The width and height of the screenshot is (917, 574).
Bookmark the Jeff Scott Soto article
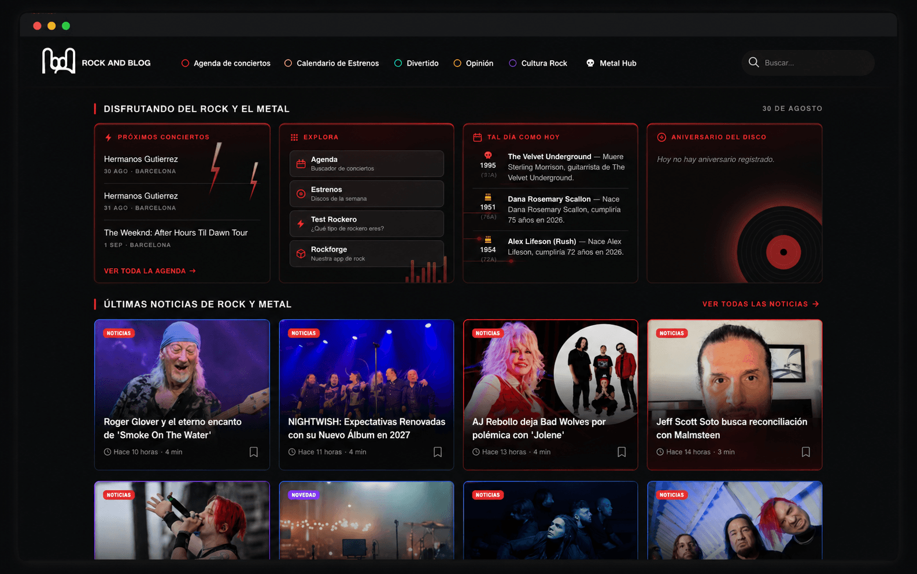tap(806, 452)
